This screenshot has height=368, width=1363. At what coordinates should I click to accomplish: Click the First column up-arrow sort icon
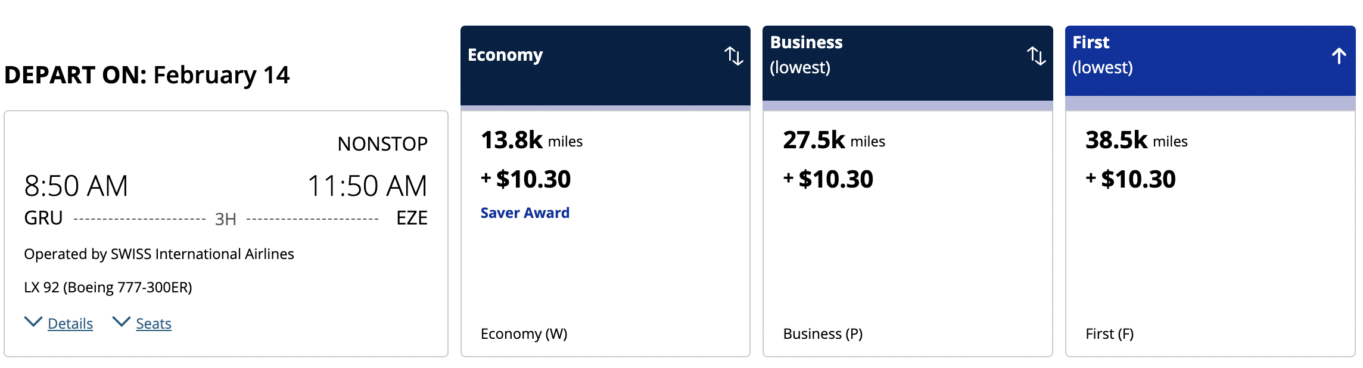click(x=1339, y=56)
